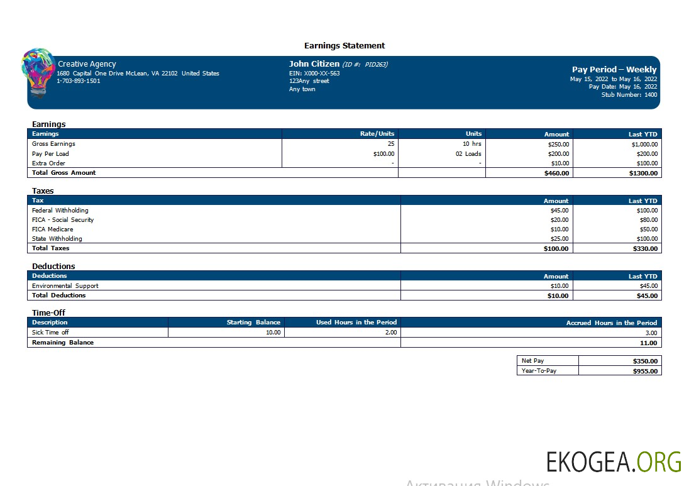Image resolution: width=689 pixels, height=486 pixels.
Task: Select the Total Gross Amount $460.00 cell
Action: click(556, 173)
